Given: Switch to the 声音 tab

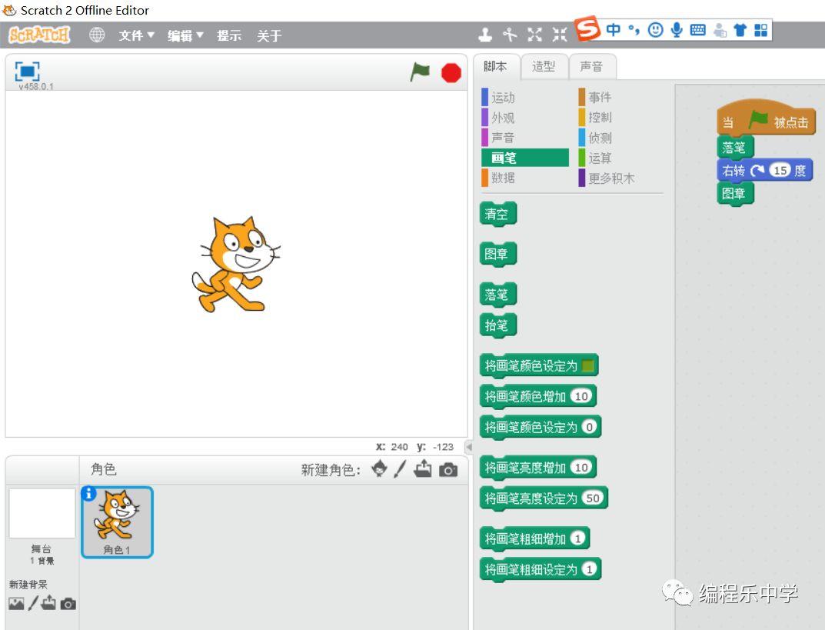Looking at the screenshot, I should pyautogui.click(x=591, y=67).
